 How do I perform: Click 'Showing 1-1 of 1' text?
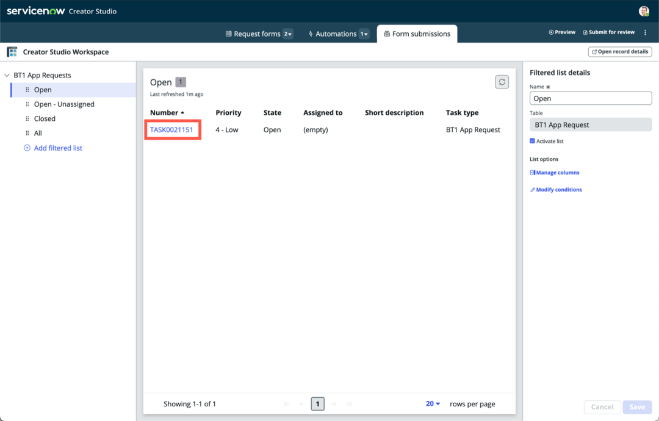click(x=190, y=404)
